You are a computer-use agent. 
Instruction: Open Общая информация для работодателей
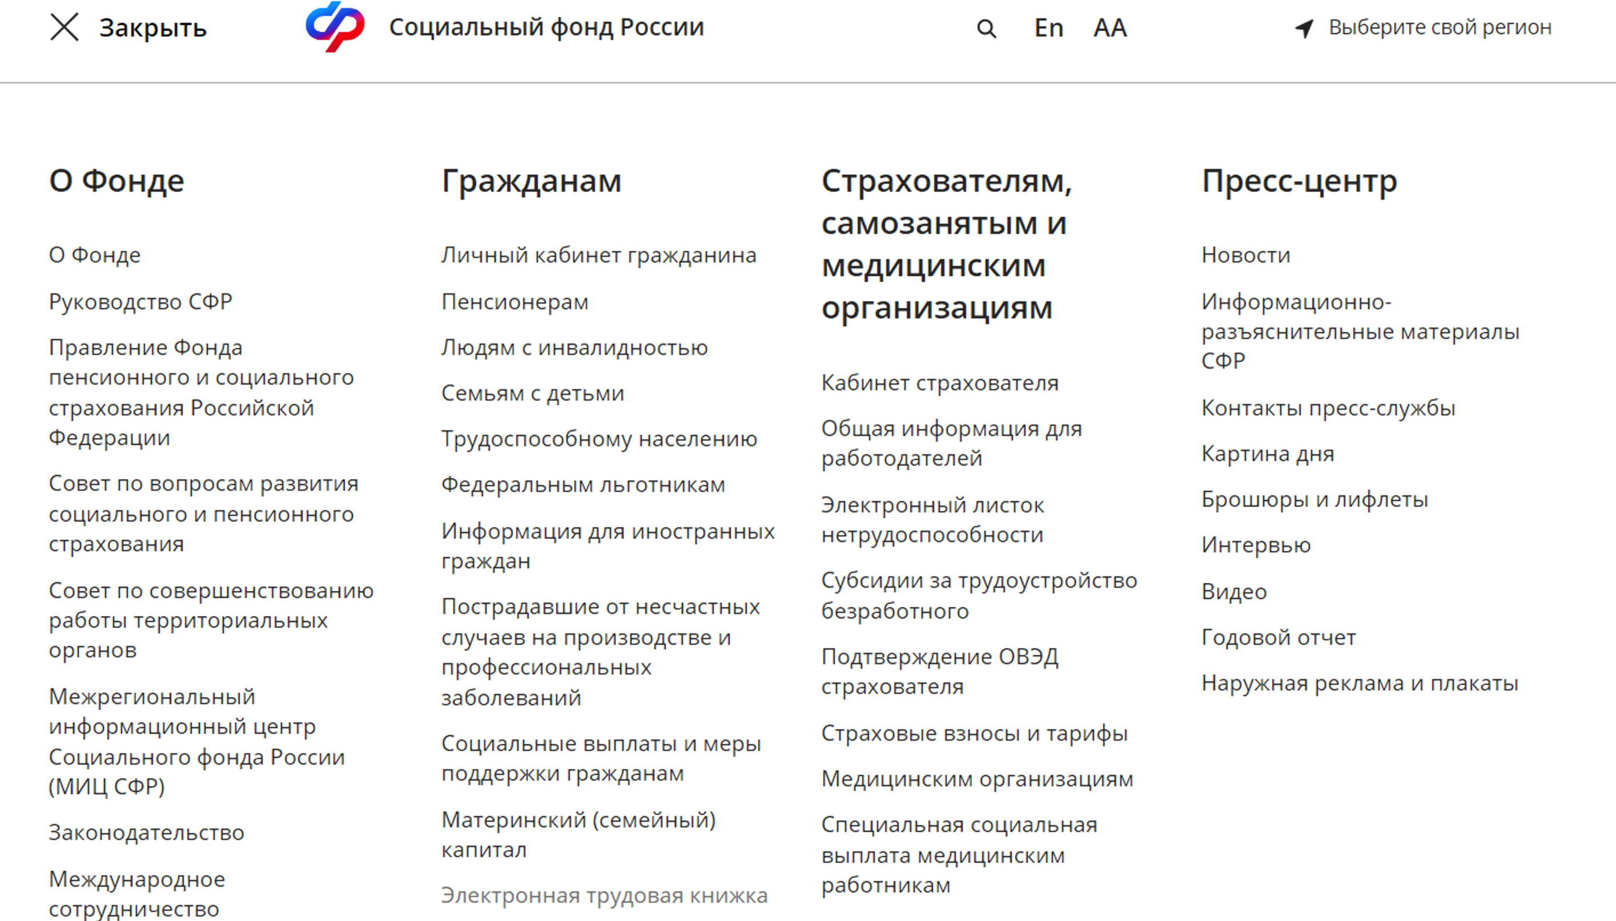click(x=952, y=443)
